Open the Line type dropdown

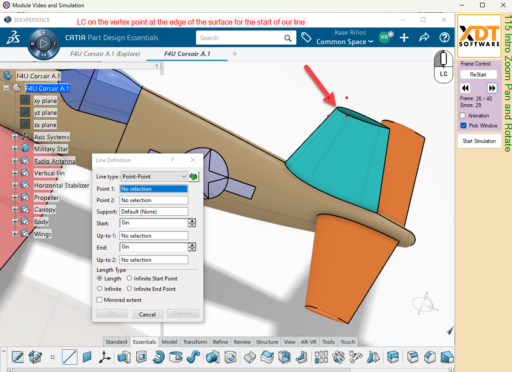coord(154,176)
